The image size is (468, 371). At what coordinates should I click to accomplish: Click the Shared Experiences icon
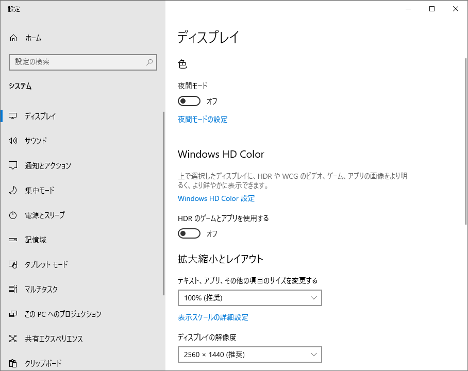point(13,339)
